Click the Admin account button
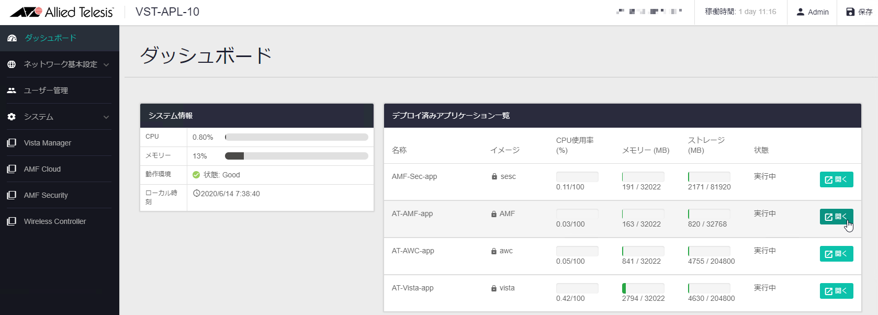Image resolution: width=878 pixels, height=315 pixels. point(813,12)
